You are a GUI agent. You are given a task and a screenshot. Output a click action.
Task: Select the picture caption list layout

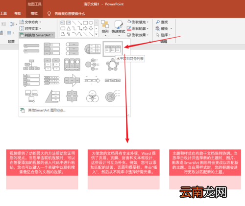tap(31, 96)
